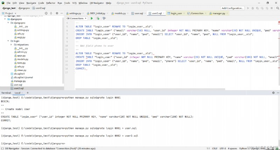Click the editor horizontal scrollbar
The image size is (280, 150).
150,89
